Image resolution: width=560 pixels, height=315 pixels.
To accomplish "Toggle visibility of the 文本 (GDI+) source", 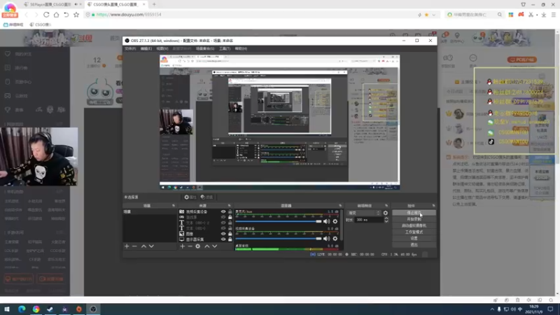I will [223, 228].
